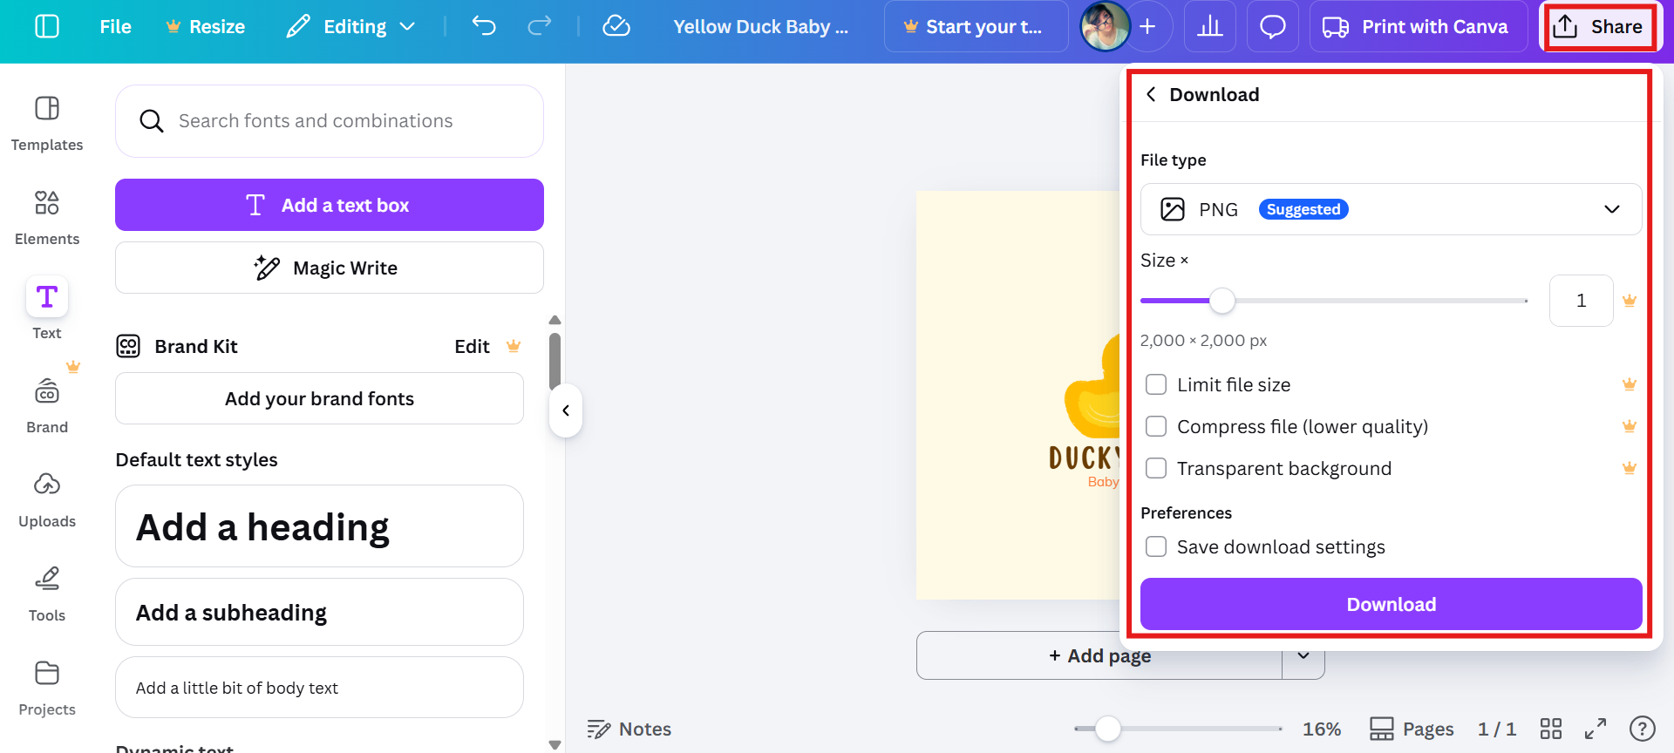Open the Projects panel

[47, 688]
